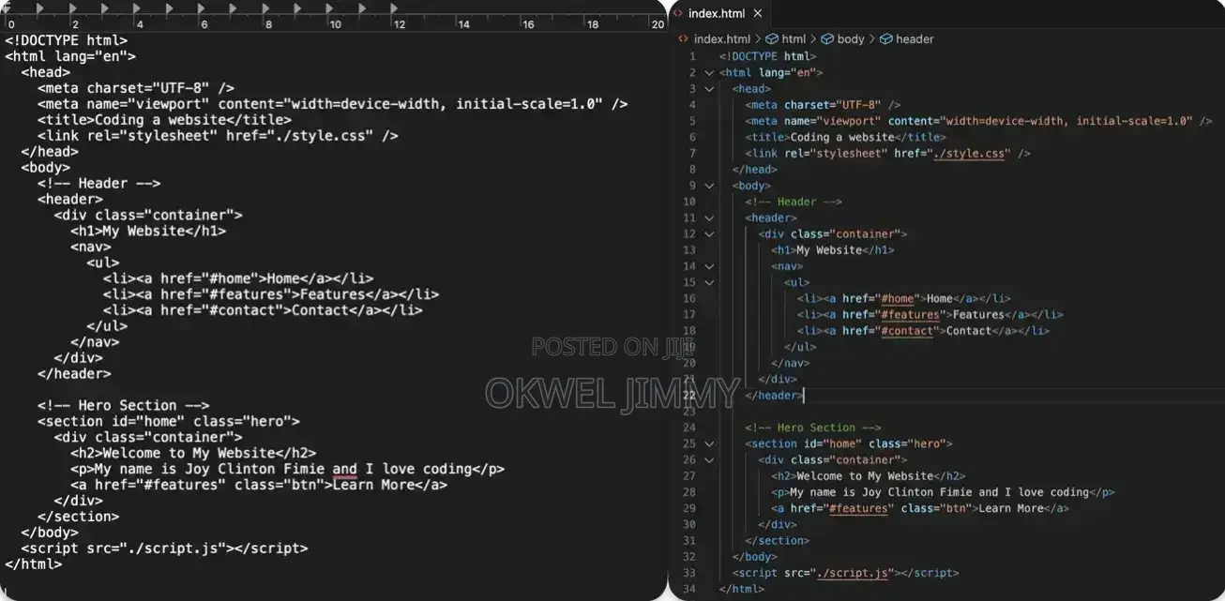Click the squiggle-underlined word 'and' in the left editor
The width and height of the screenshot is (1225, 601).
click(344, 470)
